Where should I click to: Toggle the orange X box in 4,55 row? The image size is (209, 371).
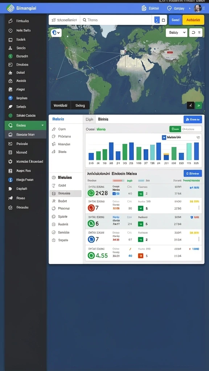140,255
